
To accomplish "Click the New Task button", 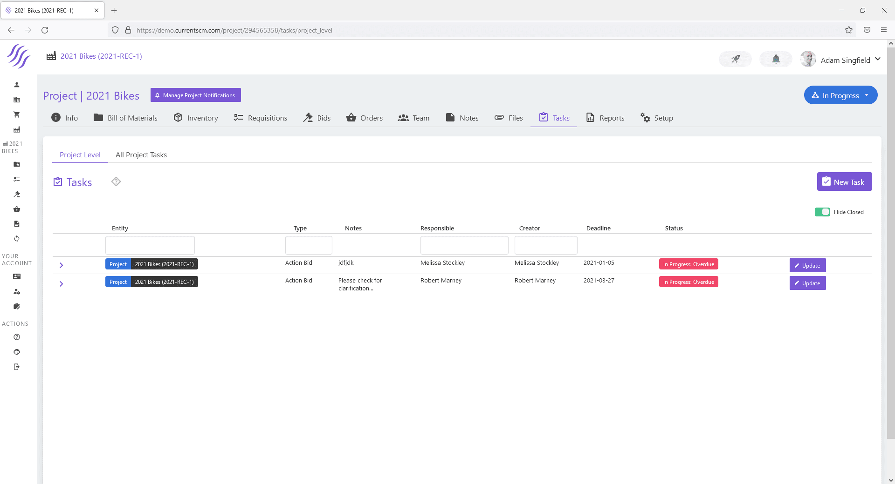I will pos(844,182).
